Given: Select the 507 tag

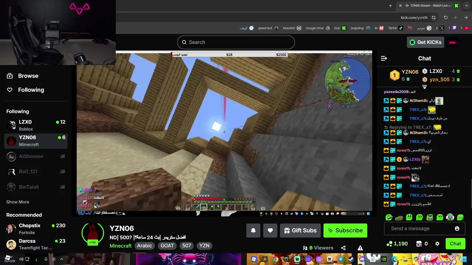Looking at the screenshot, I should click(x=187, y=246).
